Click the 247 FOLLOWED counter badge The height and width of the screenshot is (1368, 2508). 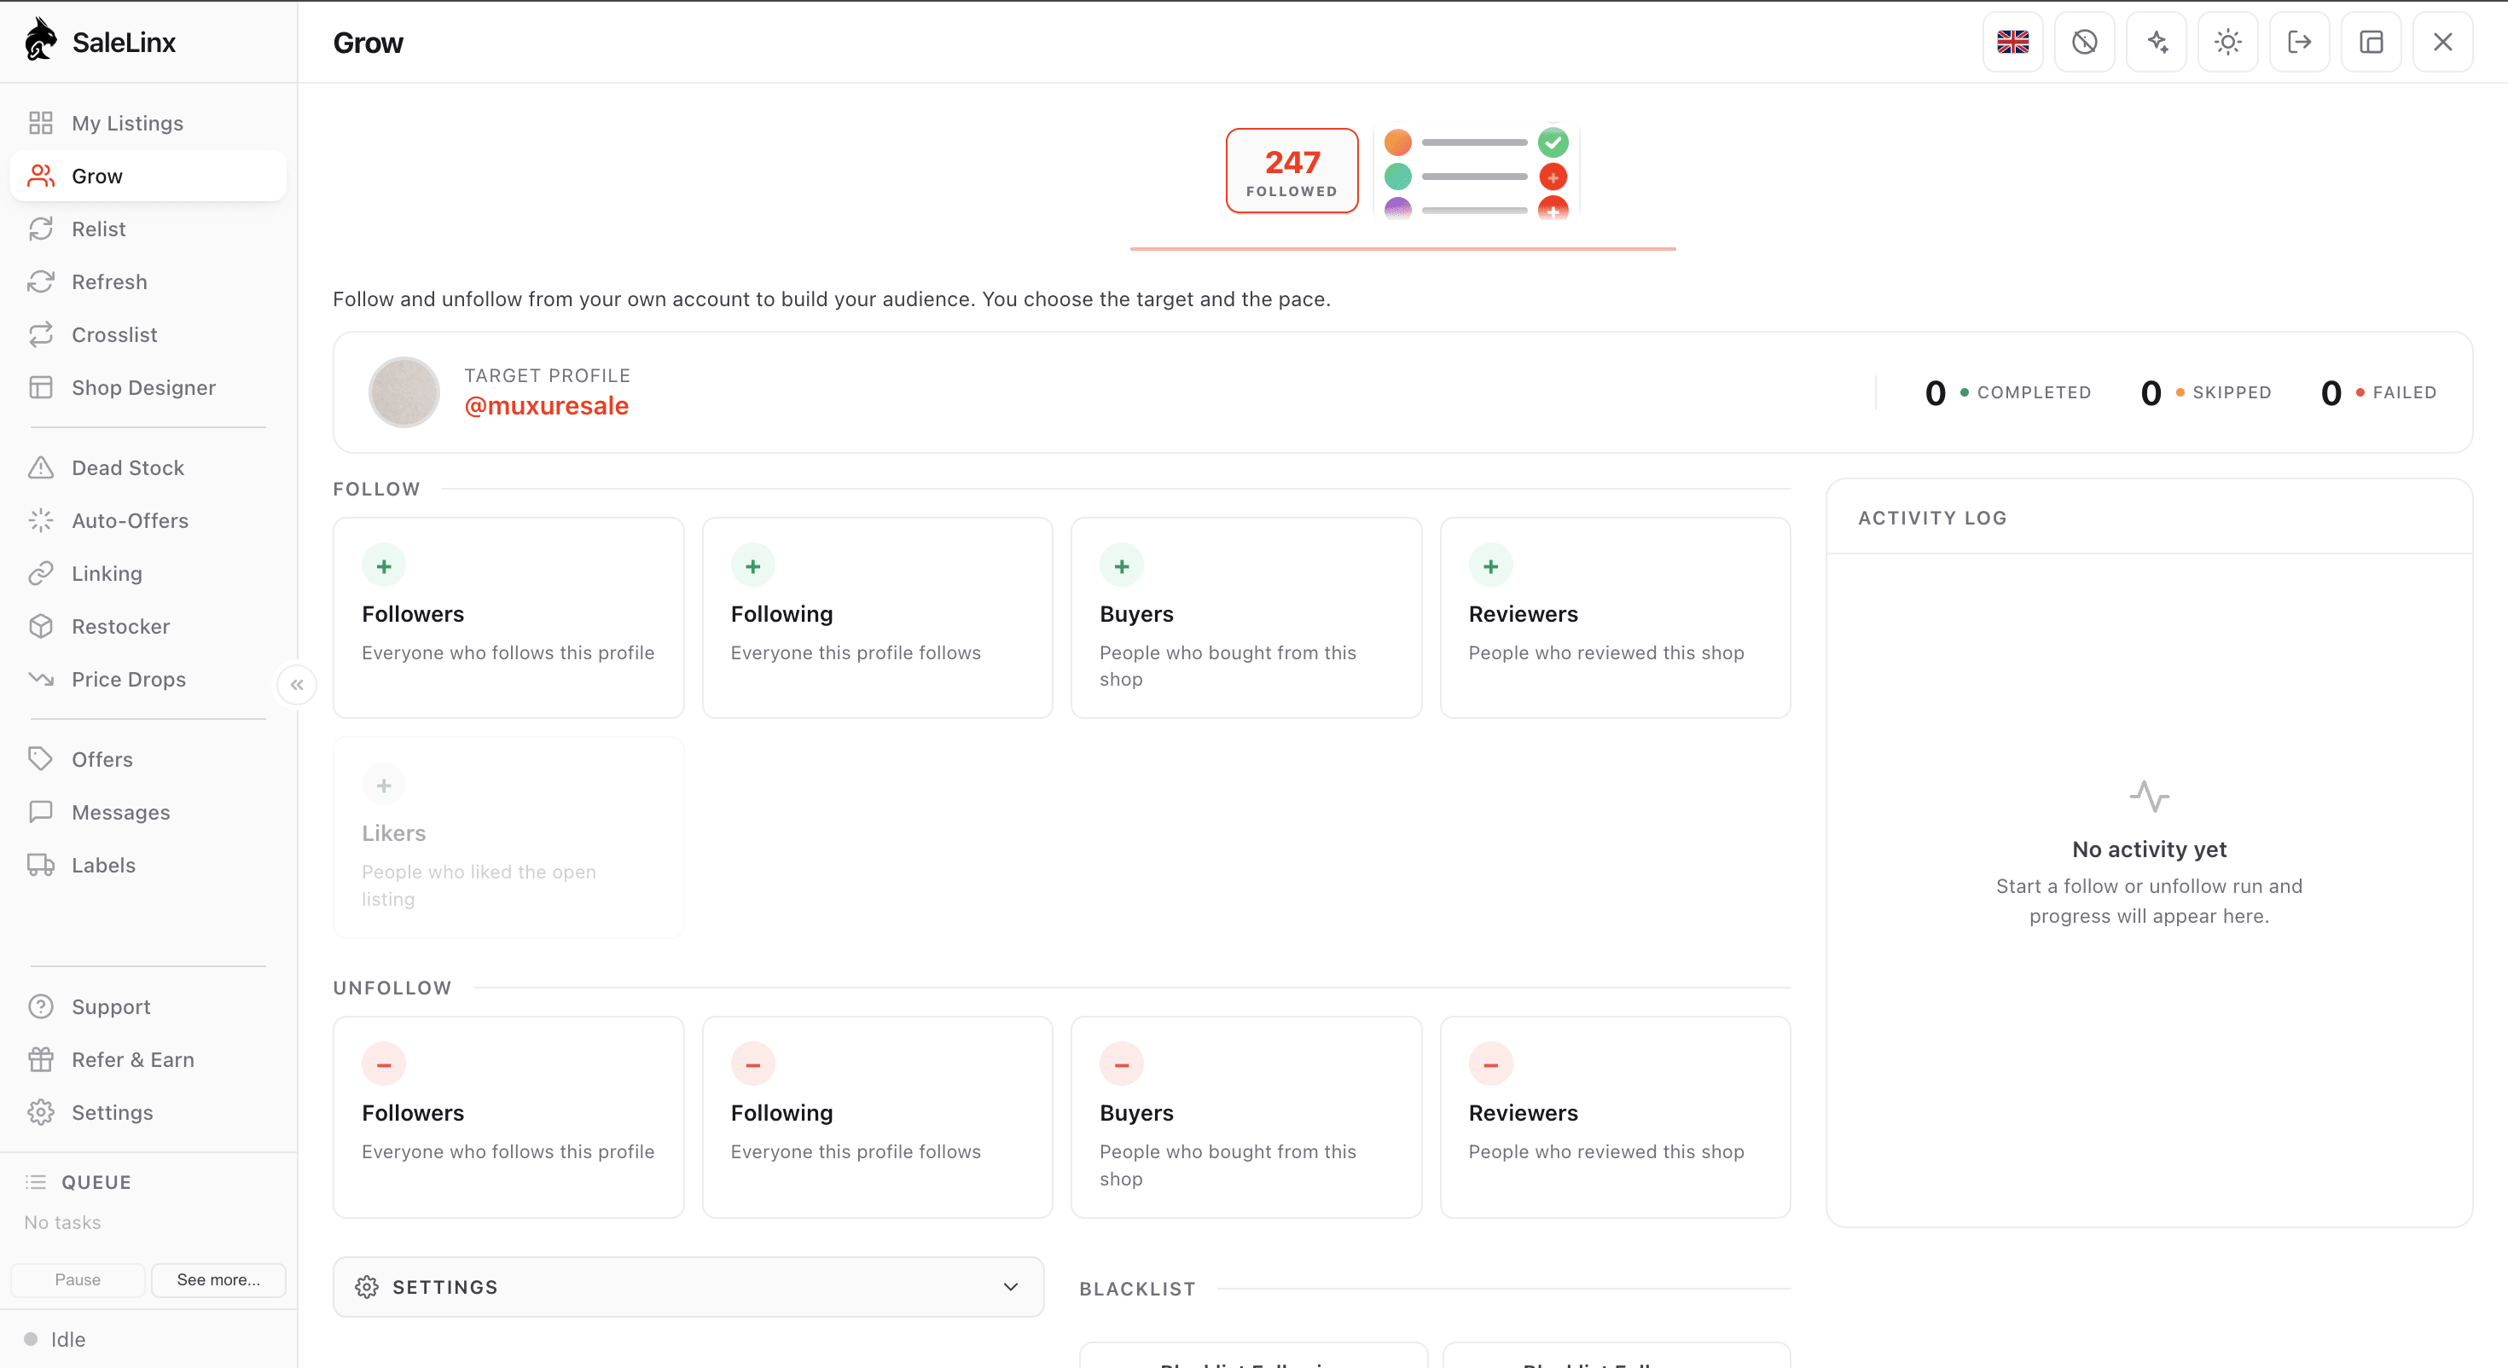(x=1292, y=171)
